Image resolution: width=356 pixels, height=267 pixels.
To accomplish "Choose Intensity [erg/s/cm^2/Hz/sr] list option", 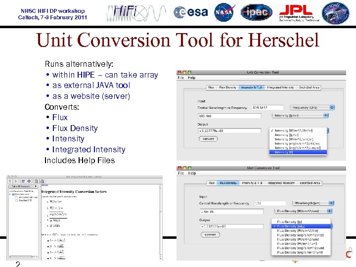I will click(x=298, y=143).
